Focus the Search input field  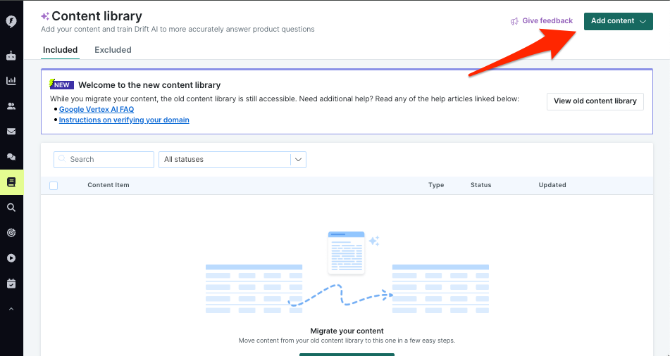104,160
